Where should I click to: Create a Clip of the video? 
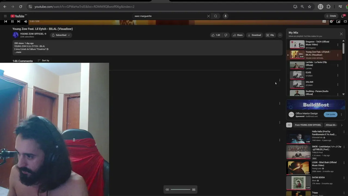(270, 35)
